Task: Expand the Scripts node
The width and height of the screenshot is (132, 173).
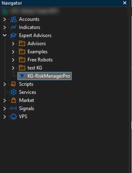Action: point(5,84)
